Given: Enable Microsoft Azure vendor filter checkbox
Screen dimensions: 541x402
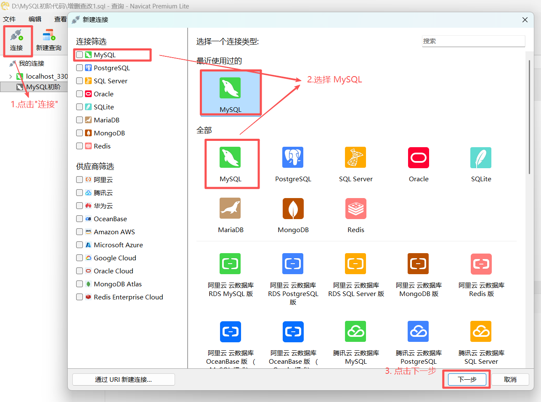Looking at the screenshot, I should tap(80, 245).
